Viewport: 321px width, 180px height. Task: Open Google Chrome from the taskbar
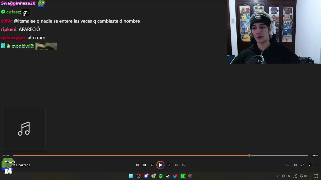(x=153, y=176)
